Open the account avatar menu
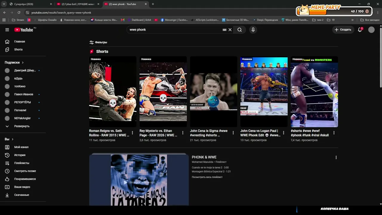382x215 pixels. tap(371, 30)
